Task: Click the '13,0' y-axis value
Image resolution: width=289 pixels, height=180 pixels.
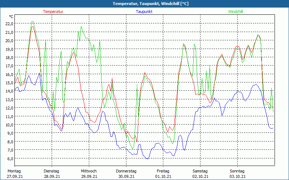Action: tap(9, 100)
